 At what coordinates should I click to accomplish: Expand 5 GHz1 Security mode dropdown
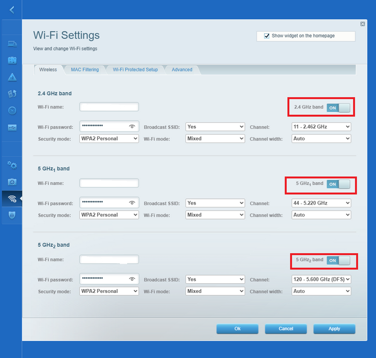pos(109,215)
